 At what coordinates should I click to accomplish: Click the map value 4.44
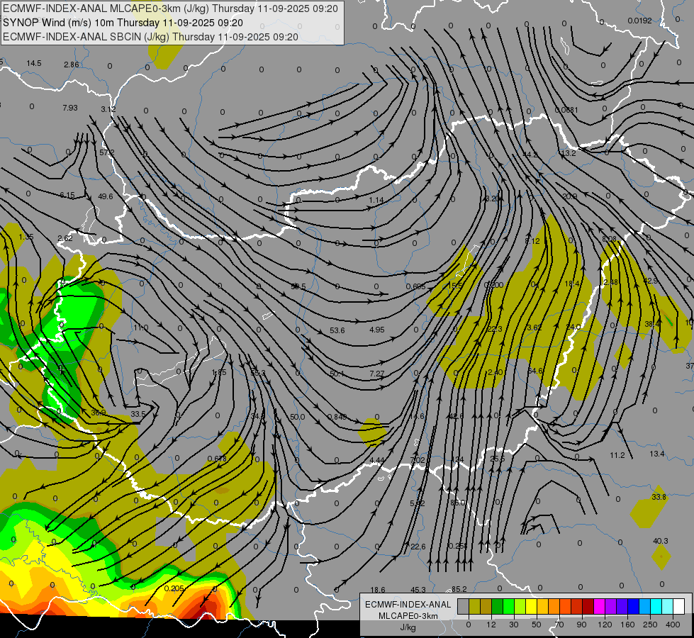tap(376, 461)
